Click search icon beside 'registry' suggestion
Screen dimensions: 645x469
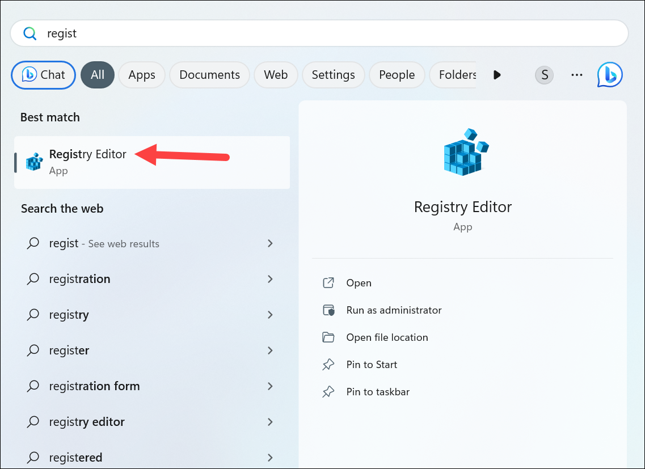click(x=33, y=315)
